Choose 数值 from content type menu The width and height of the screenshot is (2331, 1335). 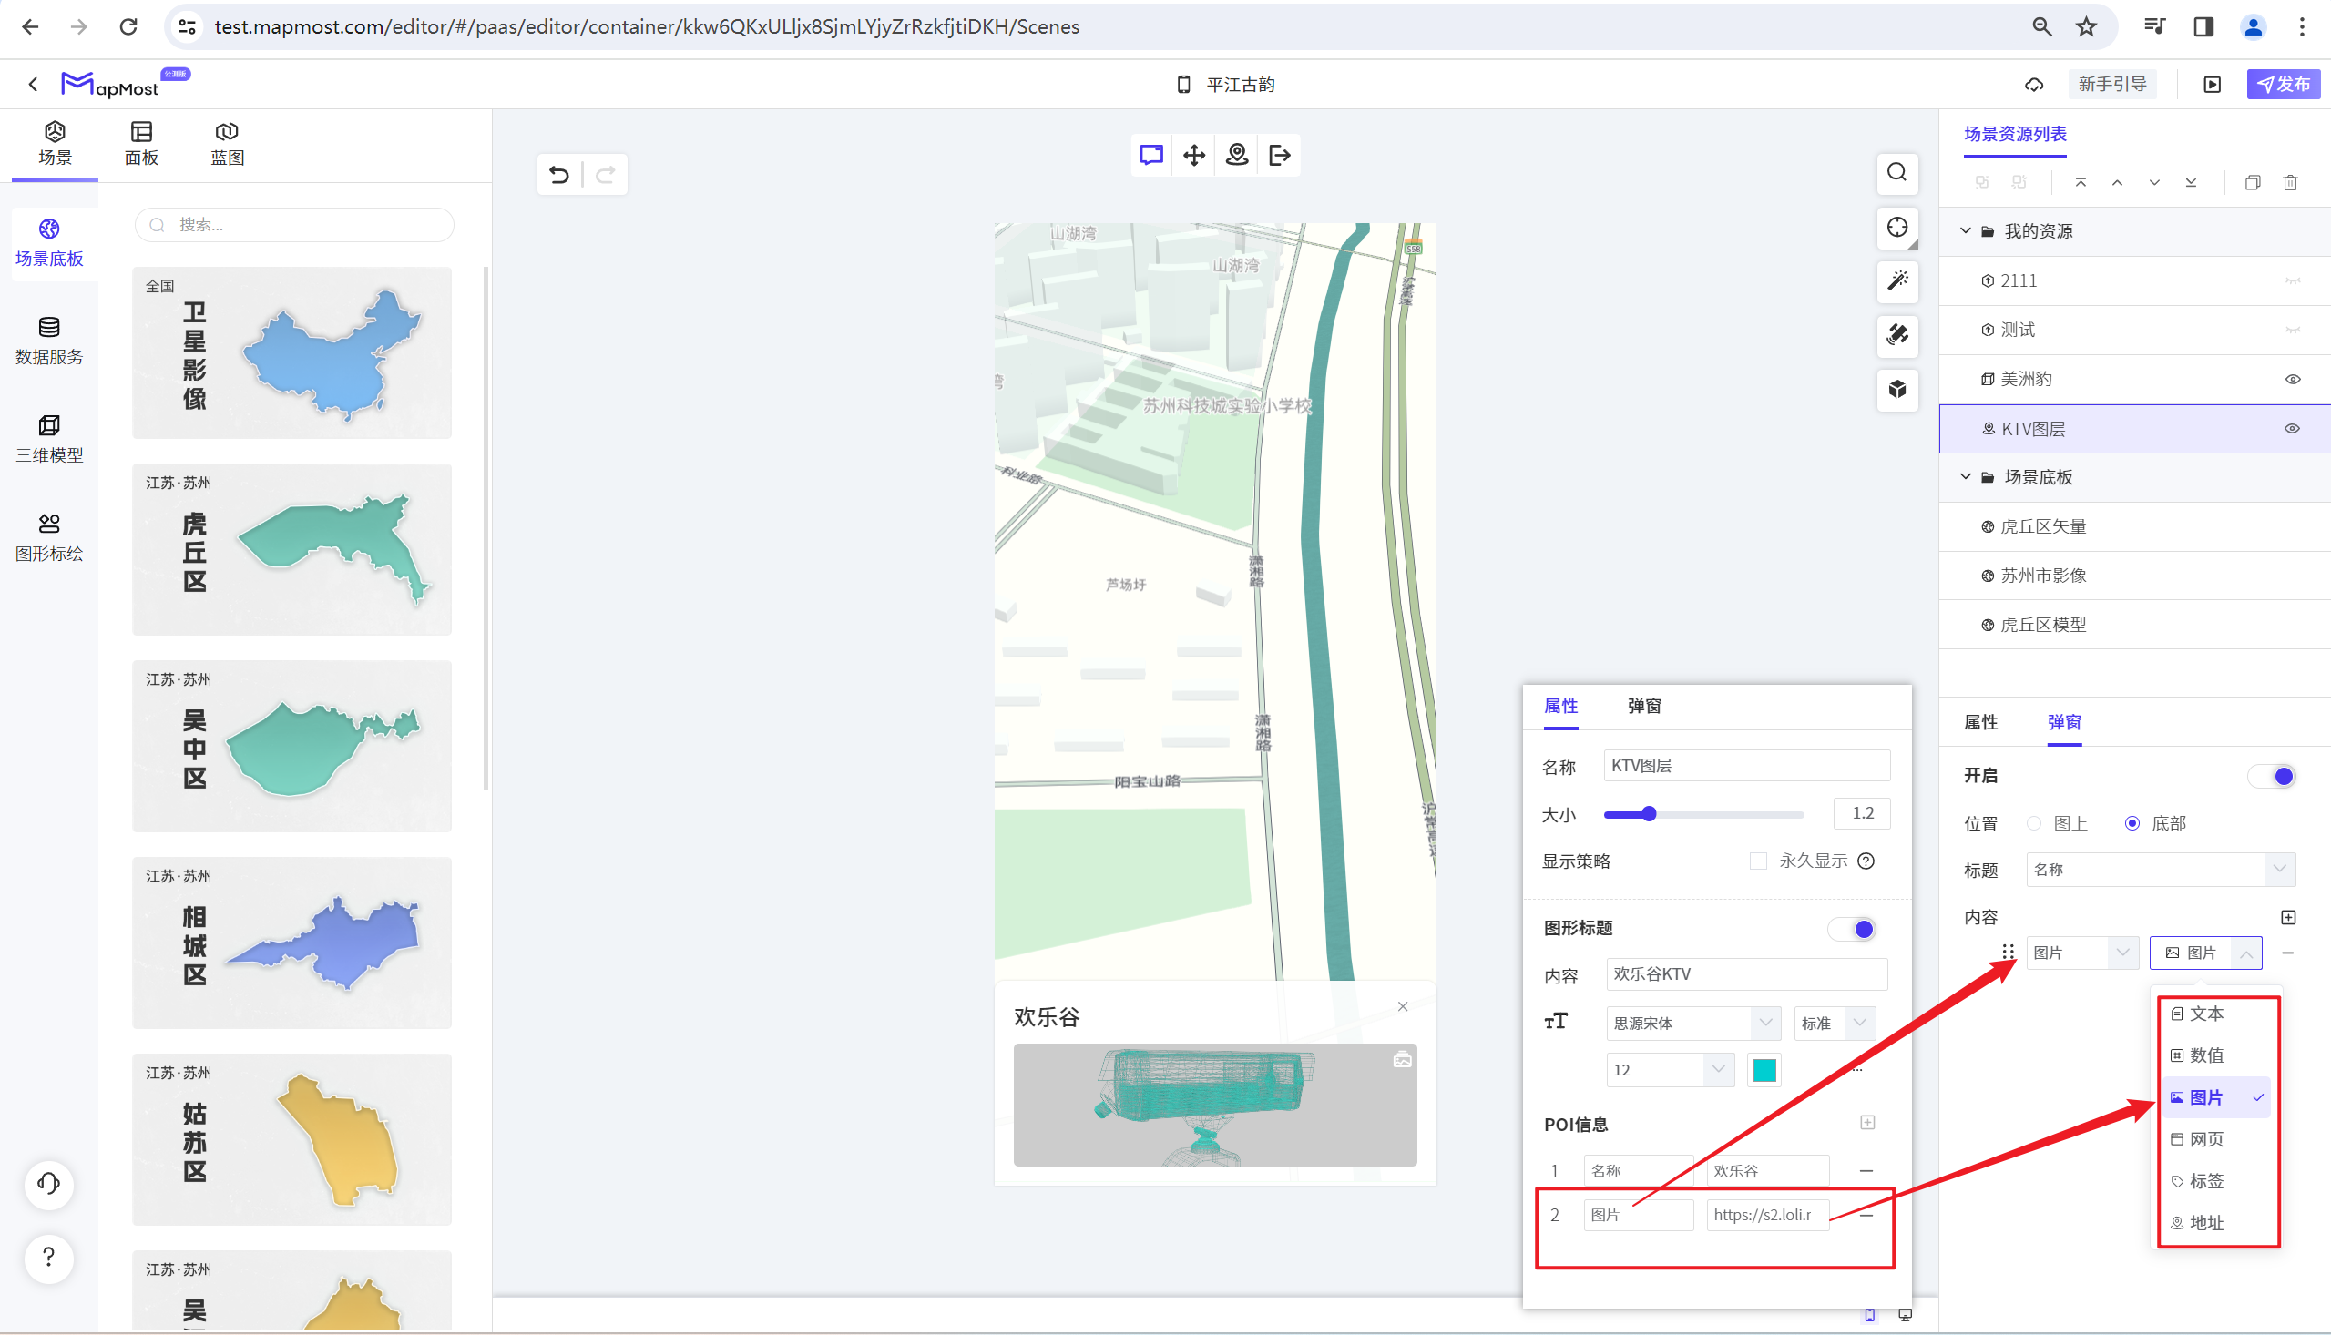click(2214, 1055)
